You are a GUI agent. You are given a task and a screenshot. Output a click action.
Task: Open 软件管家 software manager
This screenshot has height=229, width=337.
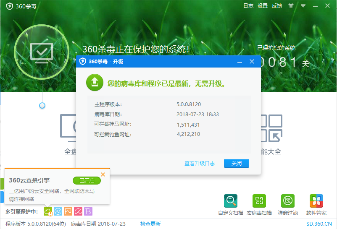316,205
